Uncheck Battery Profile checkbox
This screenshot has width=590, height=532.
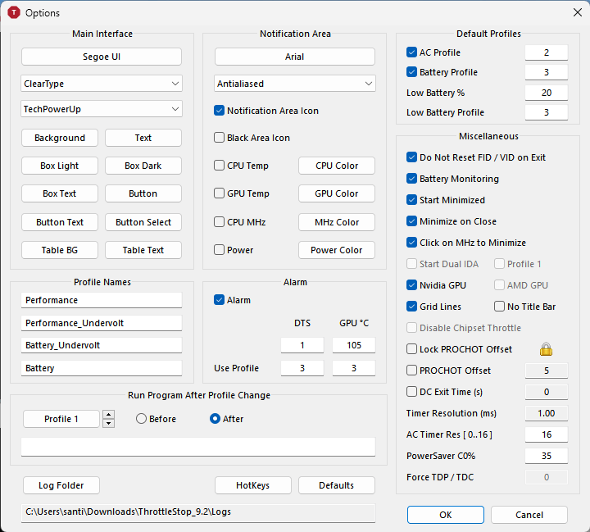[411, 72]
